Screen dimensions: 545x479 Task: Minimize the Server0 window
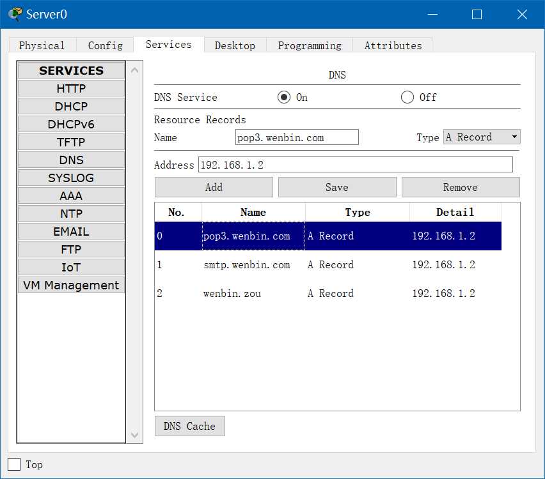(432, 14)
